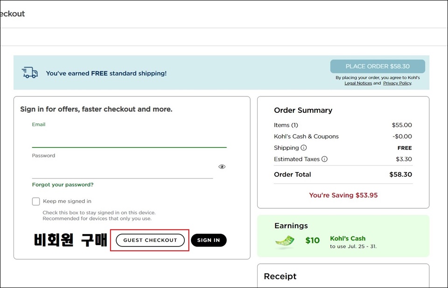This screenshot has width=448, height=288.
Task: Click the Kohl's Cash & Coupons label
Action: click(306, 137)
